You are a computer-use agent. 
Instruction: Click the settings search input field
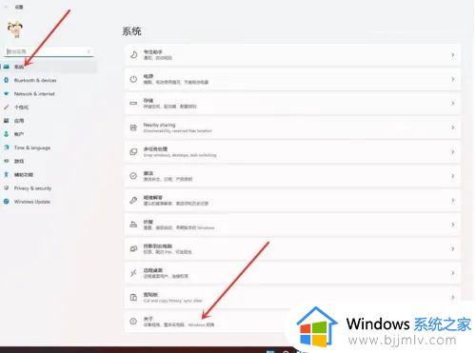click(x=50, y=51)
